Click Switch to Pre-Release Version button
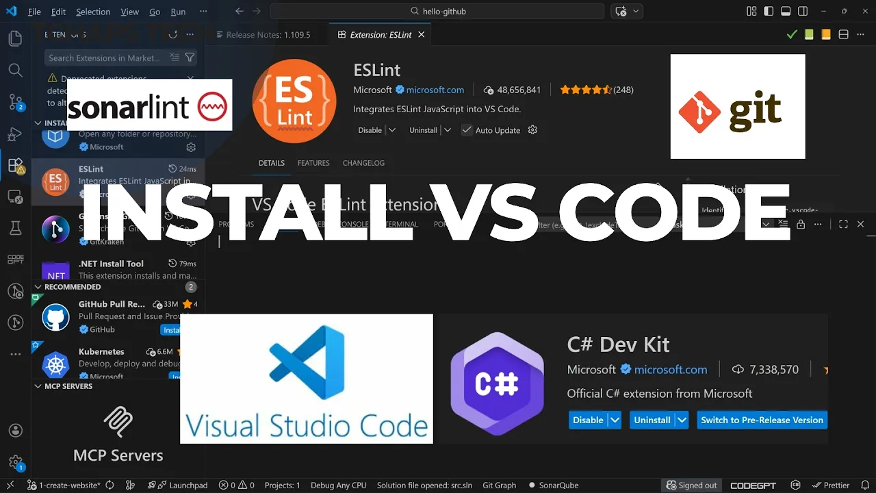Screen dimensions: 876x493 [762, 420]
